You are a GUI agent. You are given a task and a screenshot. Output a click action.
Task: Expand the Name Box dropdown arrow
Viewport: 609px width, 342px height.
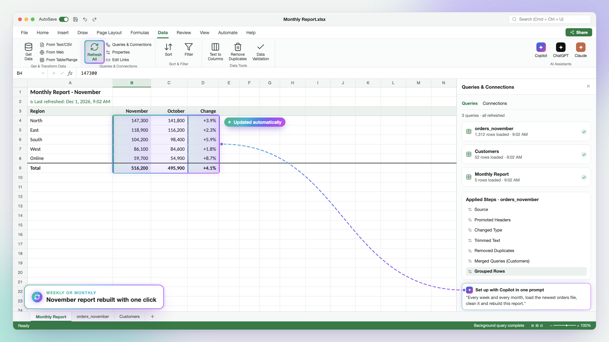pyautogui.click(x=43, y=73)
